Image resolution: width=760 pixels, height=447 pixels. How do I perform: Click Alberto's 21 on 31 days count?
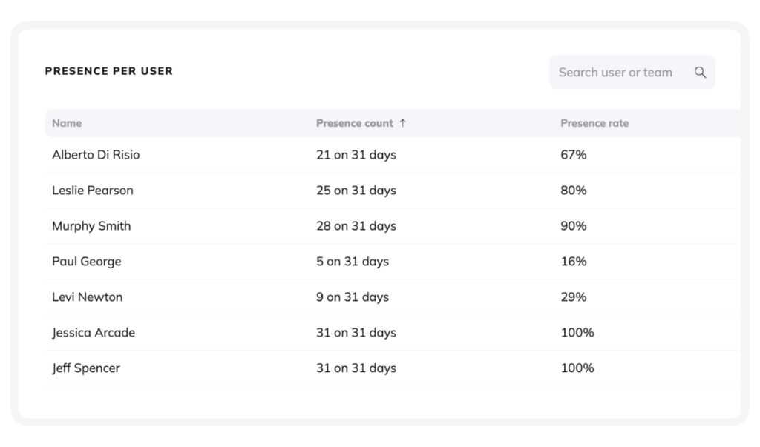click(356, 155)
